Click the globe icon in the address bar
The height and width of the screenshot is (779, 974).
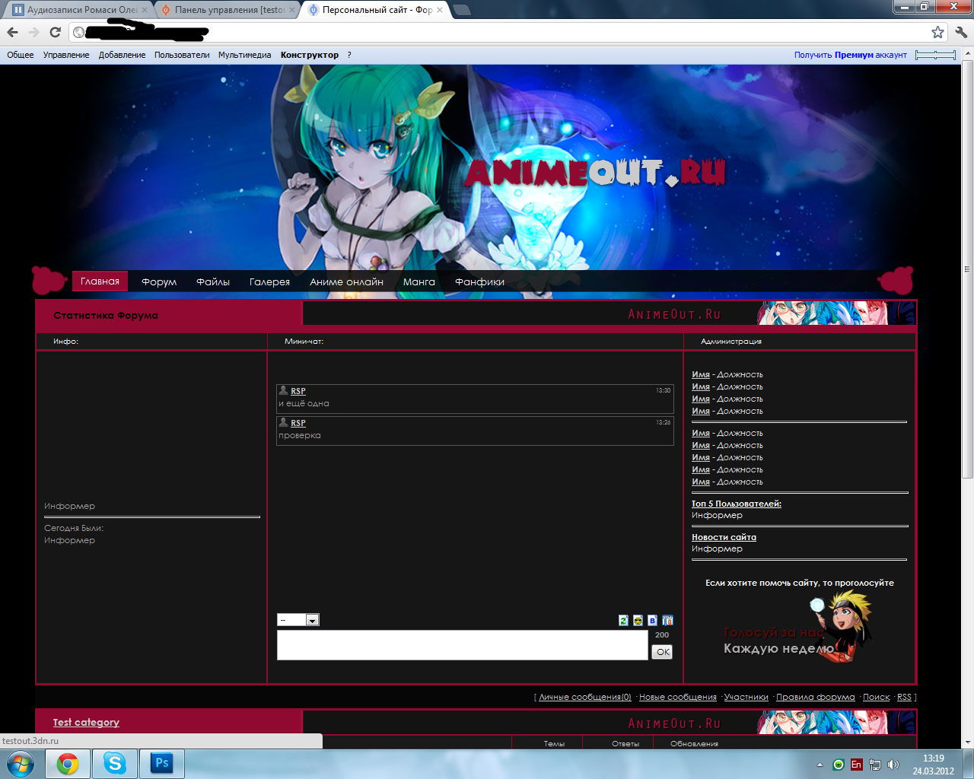[78, 32]
